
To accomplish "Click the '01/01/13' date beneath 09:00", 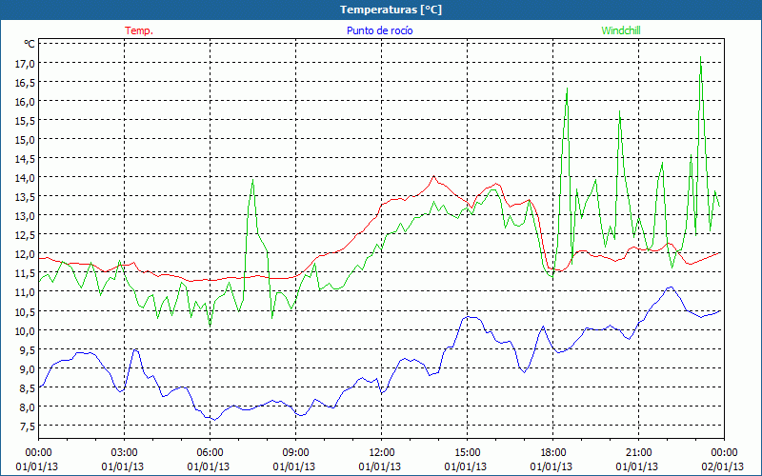I will (294, 466).
